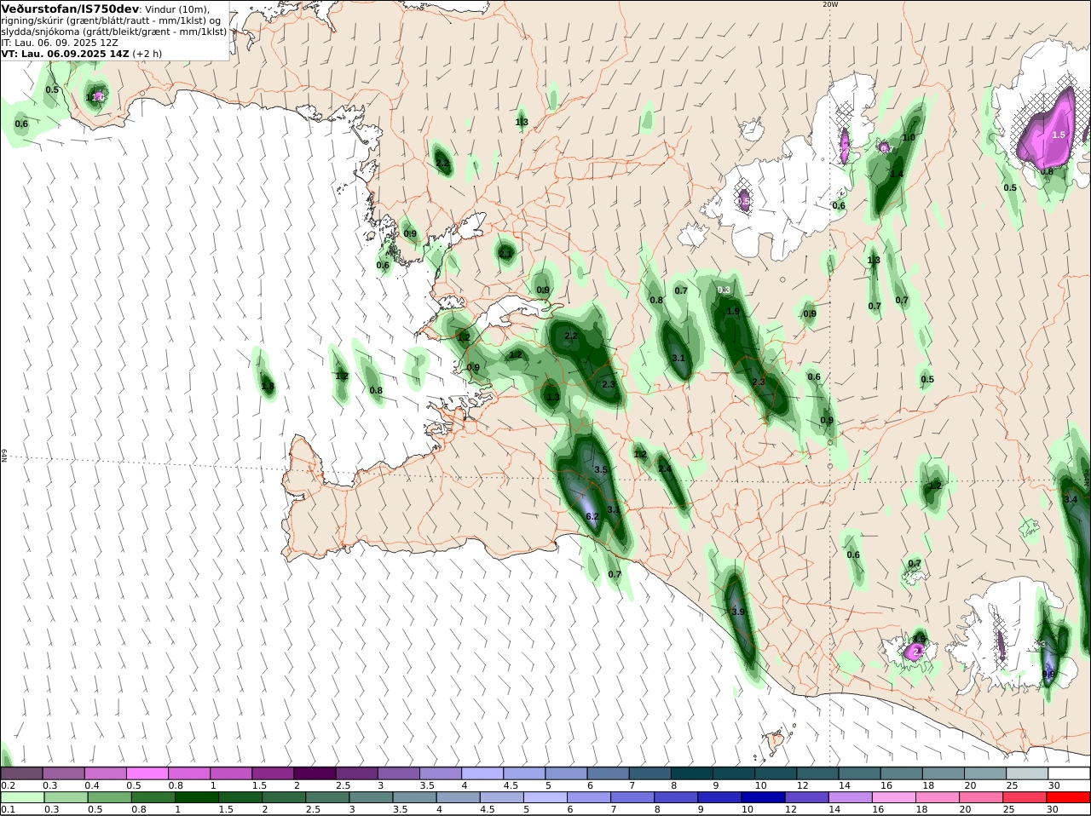1091x816 pixels.
Task: Click the 3.9 rainfall value near the south coast
Action: (x=738, y=612)
